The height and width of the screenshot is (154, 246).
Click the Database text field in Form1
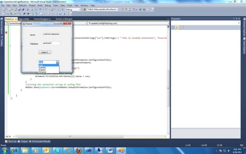click(x=51, y=43)
